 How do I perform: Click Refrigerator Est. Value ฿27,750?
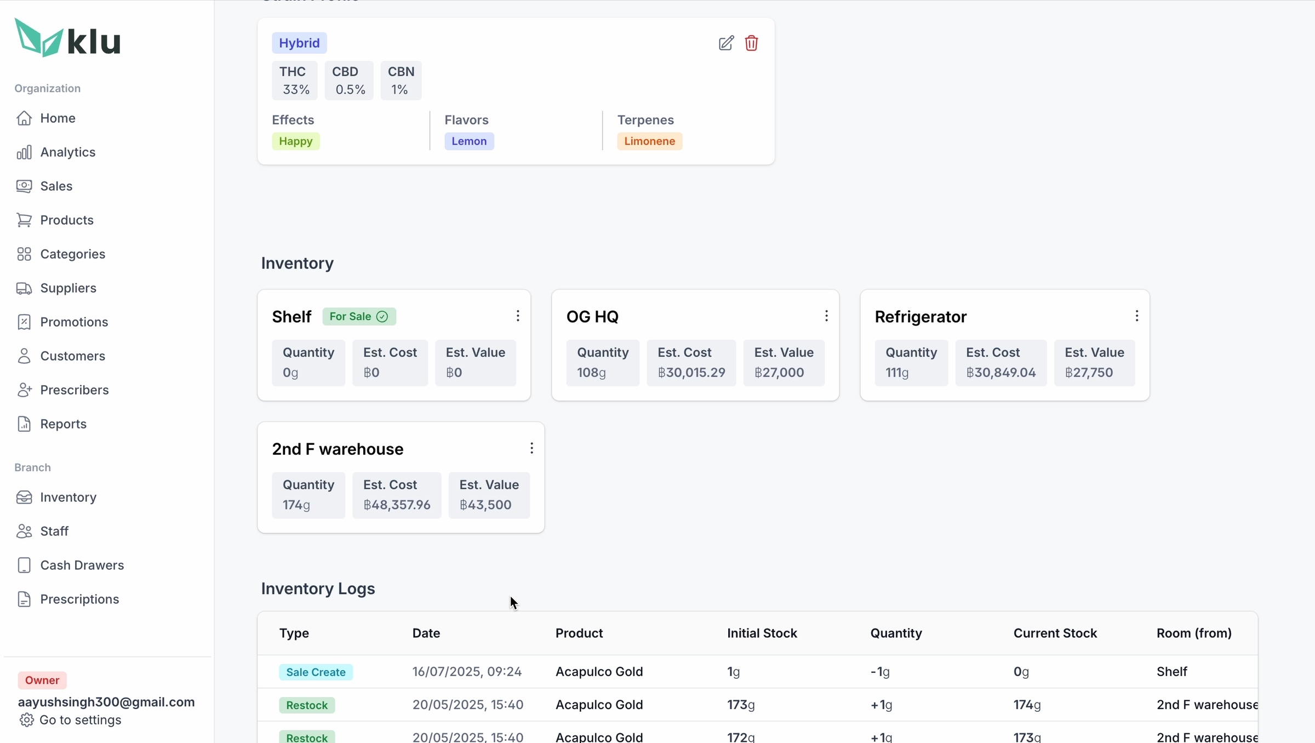[1094, 363]
